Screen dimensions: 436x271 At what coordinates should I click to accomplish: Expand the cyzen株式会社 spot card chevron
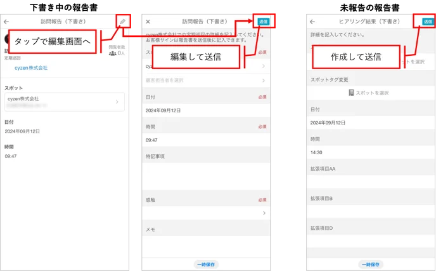[x=117, y=102]
